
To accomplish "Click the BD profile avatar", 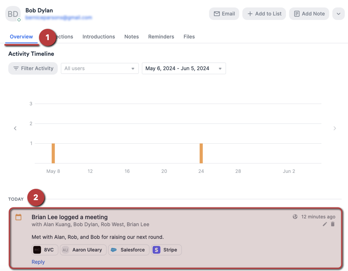I will pyautogui.click(x=13, y=14).
